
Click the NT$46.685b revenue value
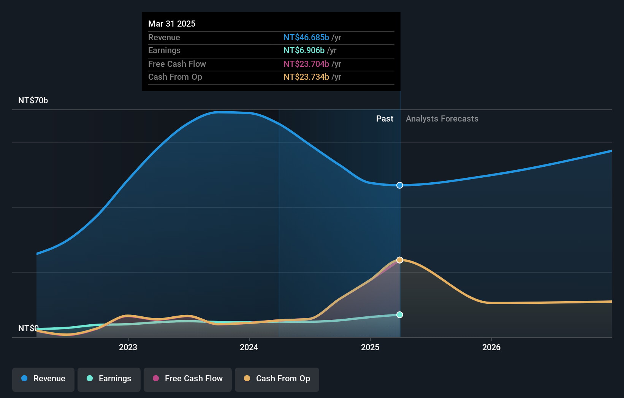(x=306, y=37)
